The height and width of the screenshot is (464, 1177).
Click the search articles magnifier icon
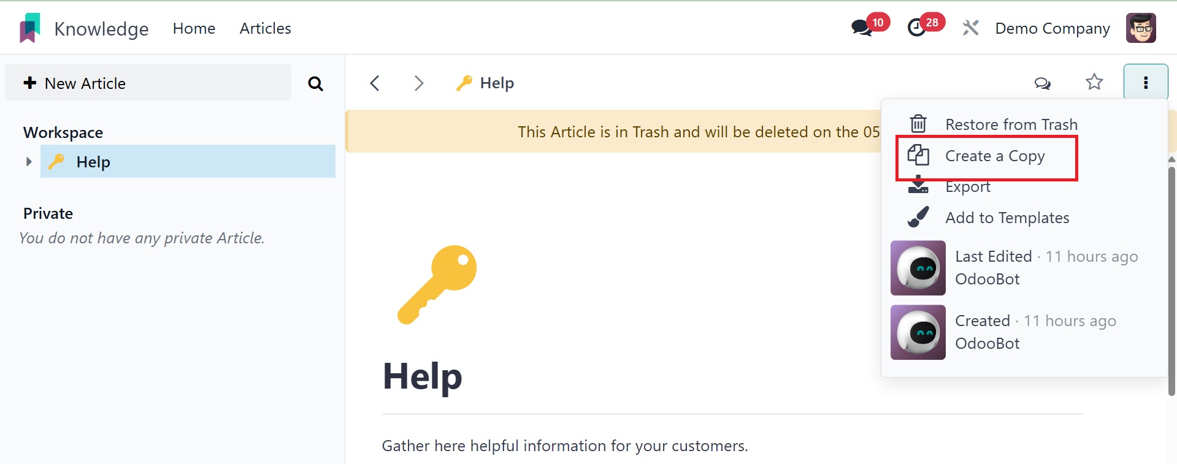[315, 83]
